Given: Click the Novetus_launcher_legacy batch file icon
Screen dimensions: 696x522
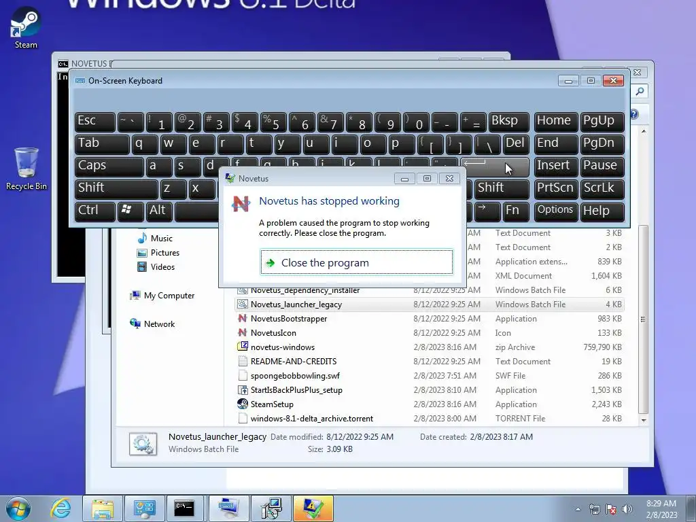Looking at the screenshot, I should [243, 304].
